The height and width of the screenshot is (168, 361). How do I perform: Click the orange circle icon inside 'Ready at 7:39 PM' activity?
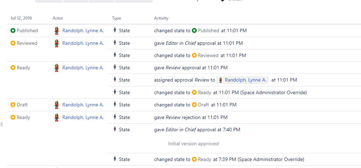(194, 159)
